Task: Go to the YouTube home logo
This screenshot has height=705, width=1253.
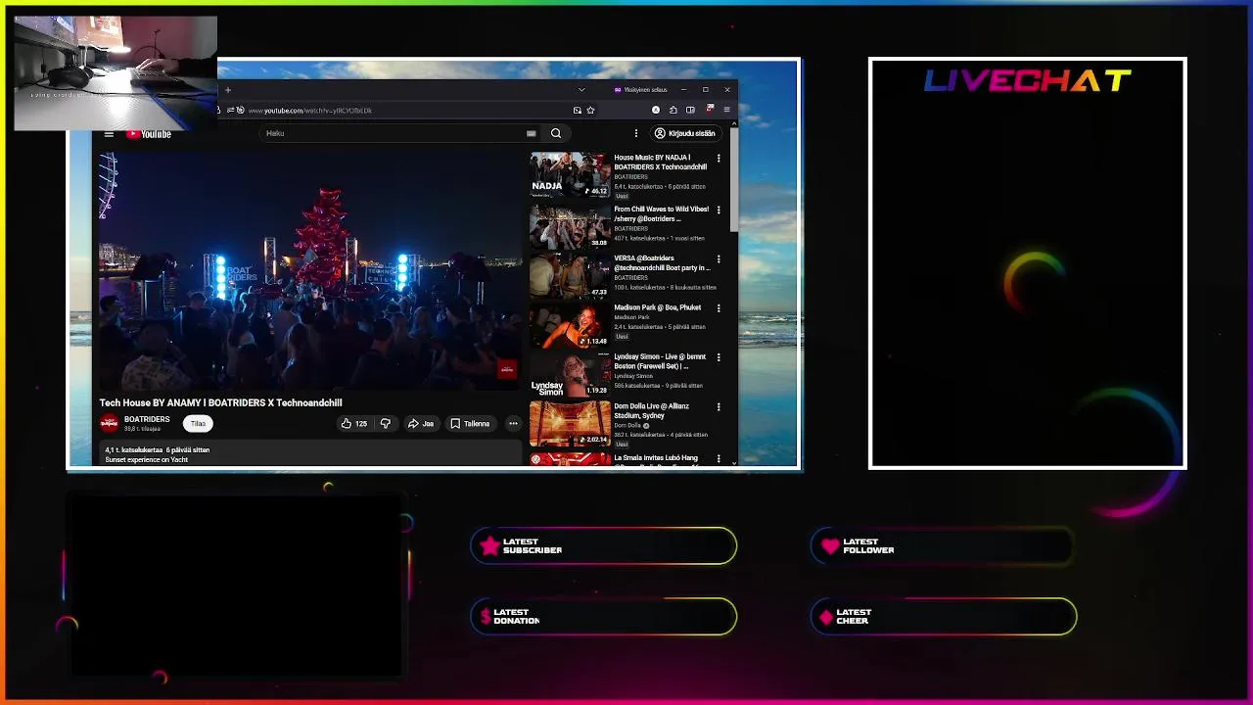Action: tap(149, 134)
